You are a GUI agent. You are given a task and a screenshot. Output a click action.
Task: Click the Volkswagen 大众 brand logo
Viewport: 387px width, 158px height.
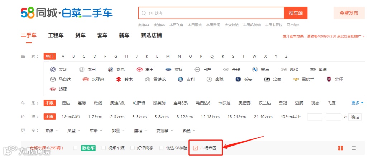pos(53,70)
